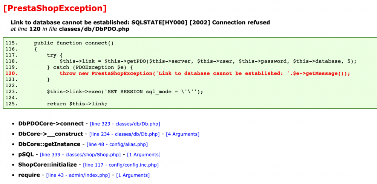Click code line 118 with getPDO call
377x184 pixels.
pyautogui.click(x=181, y=61)
